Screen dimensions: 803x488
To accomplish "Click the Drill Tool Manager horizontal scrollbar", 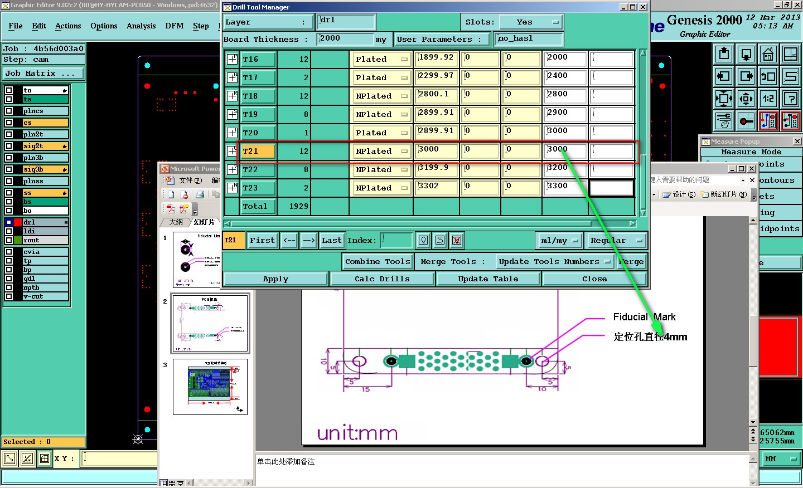I will coord(430,223).
